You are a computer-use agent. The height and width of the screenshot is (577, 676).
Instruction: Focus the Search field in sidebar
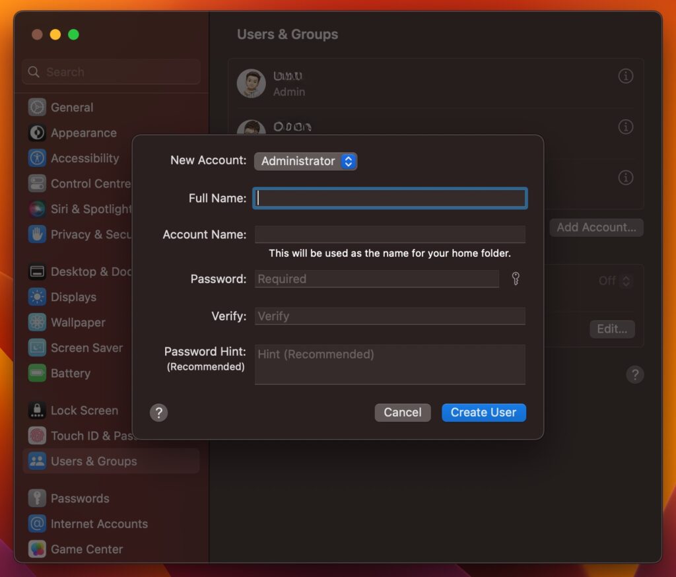point(110,71)
